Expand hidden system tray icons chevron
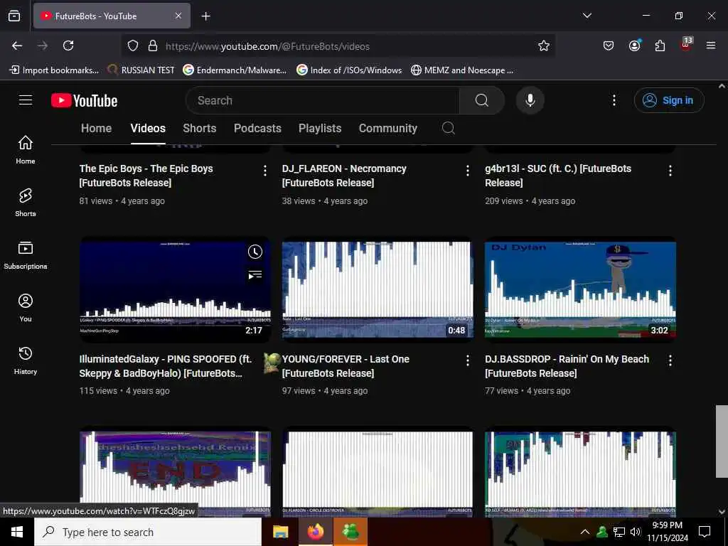 pos(585,532)
